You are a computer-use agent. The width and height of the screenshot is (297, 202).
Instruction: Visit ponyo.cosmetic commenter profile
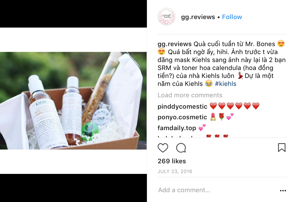[x=182, y=117]
